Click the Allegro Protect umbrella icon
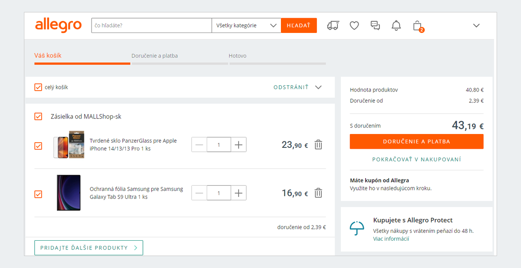521x268 pixels. [x=357, y=228]
